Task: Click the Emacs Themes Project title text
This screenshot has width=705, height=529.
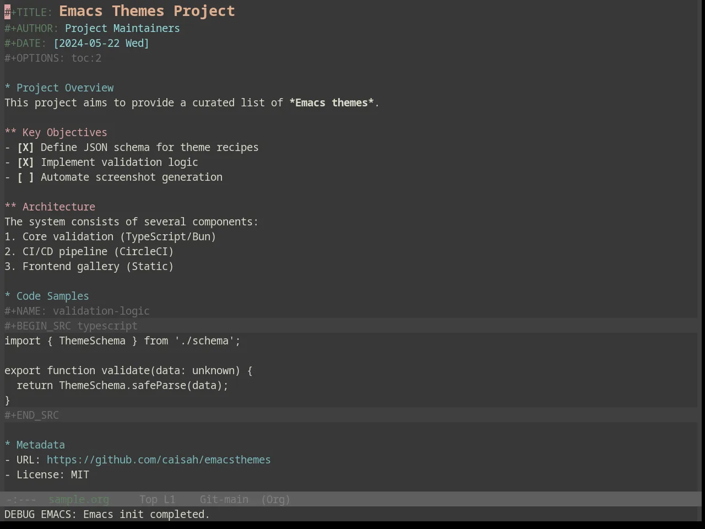Action: (147, 11)
